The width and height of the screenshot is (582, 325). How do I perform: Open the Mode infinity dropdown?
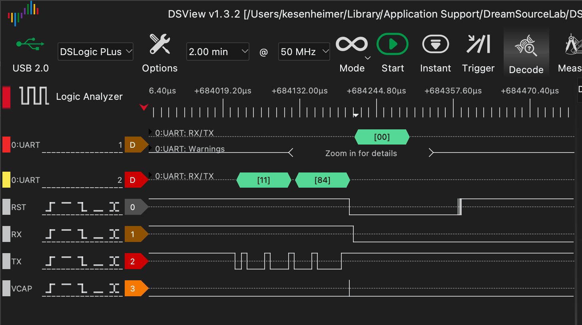[352, 44]
